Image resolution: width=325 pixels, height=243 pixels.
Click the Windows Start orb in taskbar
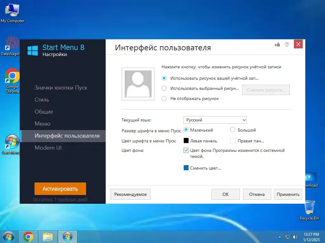coord(9,237)
